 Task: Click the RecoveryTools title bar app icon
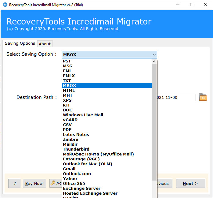(5, 5)
